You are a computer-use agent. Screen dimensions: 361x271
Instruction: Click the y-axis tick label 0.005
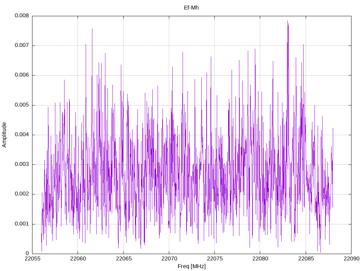click(22, 105)
